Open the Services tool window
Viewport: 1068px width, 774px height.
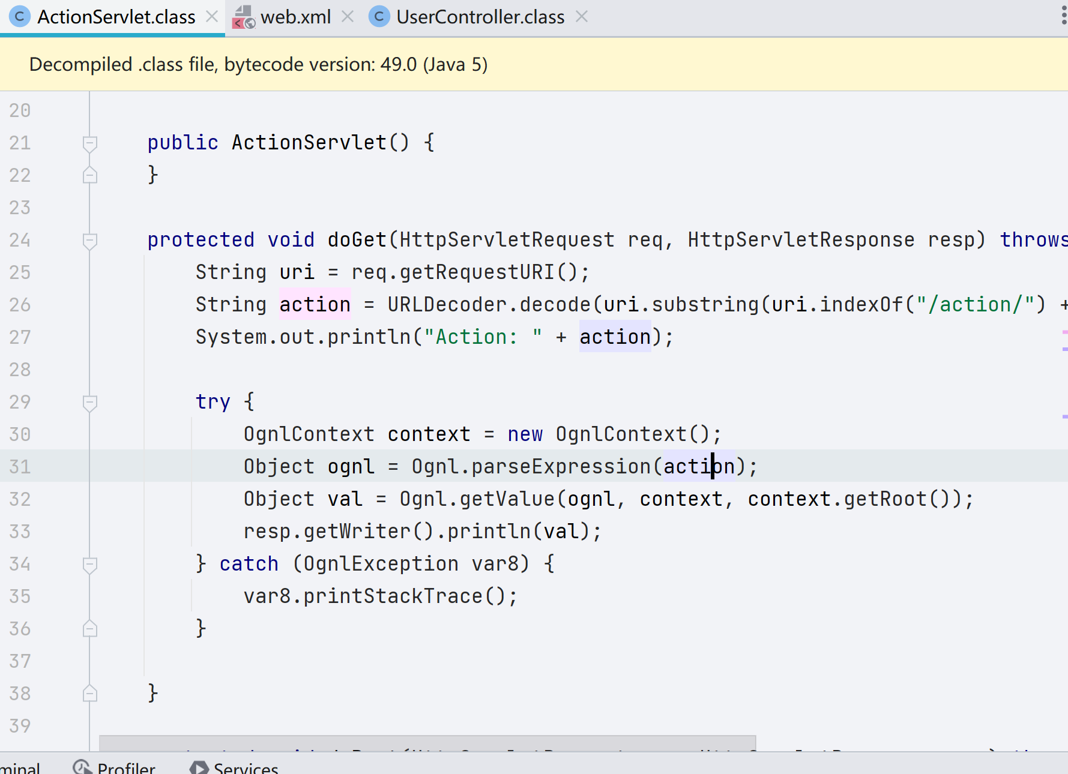tap(234, 767)
